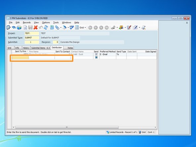196x147 pixels.
Task: Open the Tools menu
Action: [56, 23]
